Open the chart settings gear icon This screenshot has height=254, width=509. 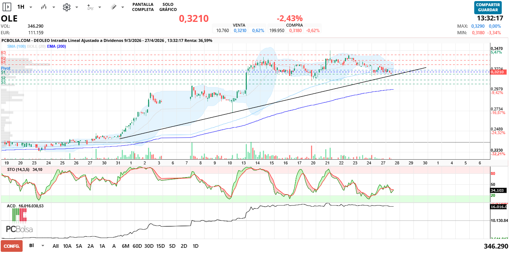66,7
